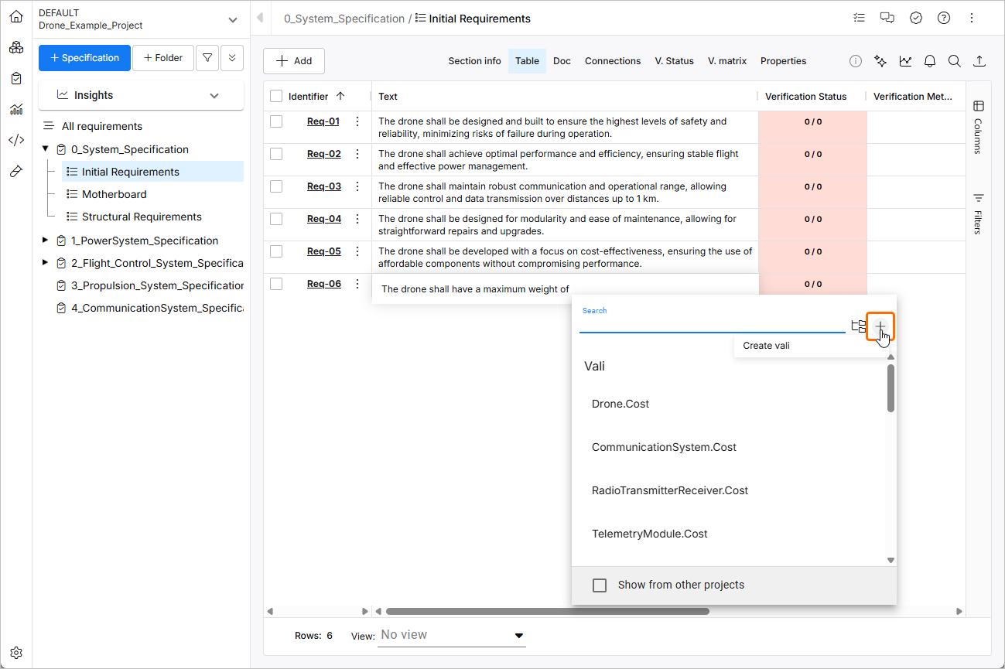Switch to the Doc tab

pos(562,60)
